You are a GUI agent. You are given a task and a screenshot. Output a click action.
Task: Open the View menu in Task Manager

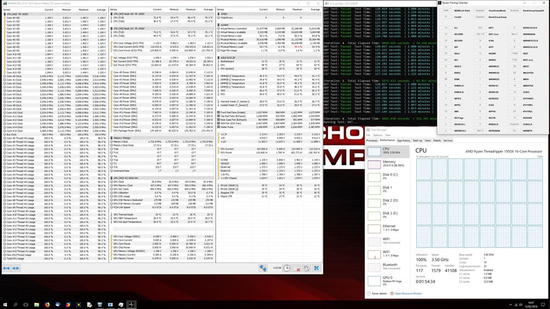388,135
